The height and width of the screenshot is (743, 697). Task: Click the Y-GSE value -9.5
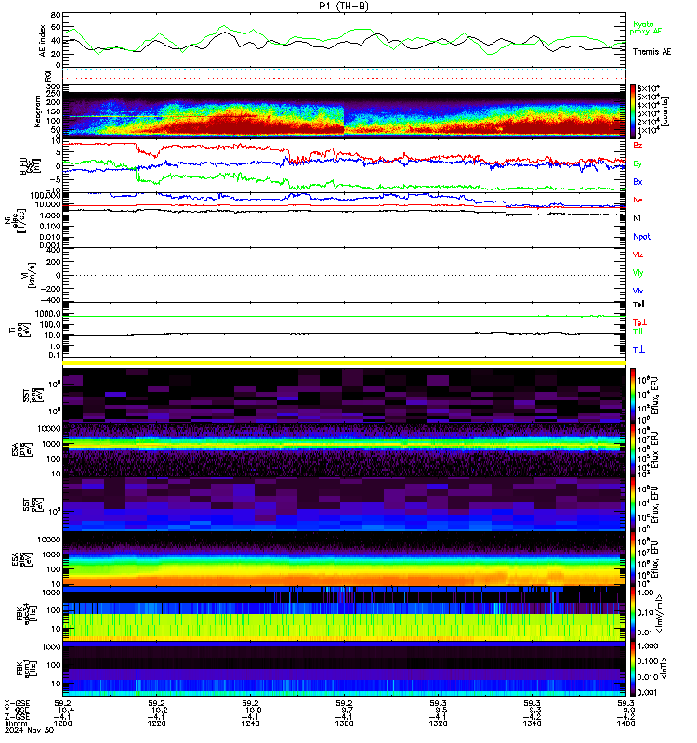pos(438,710)
